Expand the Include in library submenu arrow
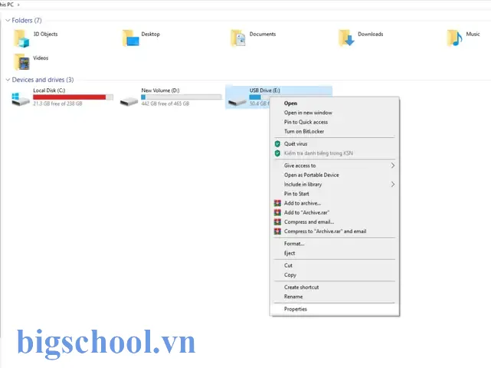Image resolution: width=491 pixels, height=368 pixels. coord(393,184)
